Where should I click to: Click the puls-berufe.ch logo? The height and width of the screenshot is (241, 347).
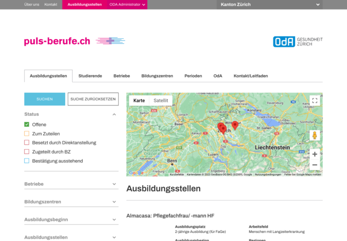click(x=57, y=41)
